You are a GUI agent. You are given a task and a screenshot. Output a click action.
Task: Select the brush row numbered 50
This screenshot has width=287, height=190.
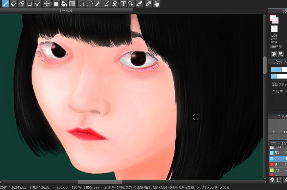coord(278,153)
